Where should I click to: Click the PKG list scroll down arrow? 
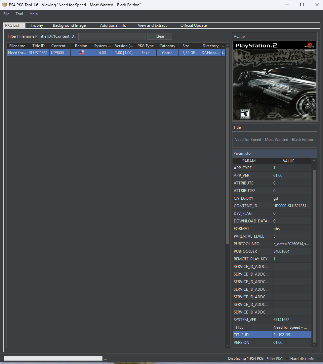[x=228, y=346]
